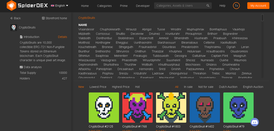
Task: Click the CryptoSkull #79 title text
Action: click(234, 126)
